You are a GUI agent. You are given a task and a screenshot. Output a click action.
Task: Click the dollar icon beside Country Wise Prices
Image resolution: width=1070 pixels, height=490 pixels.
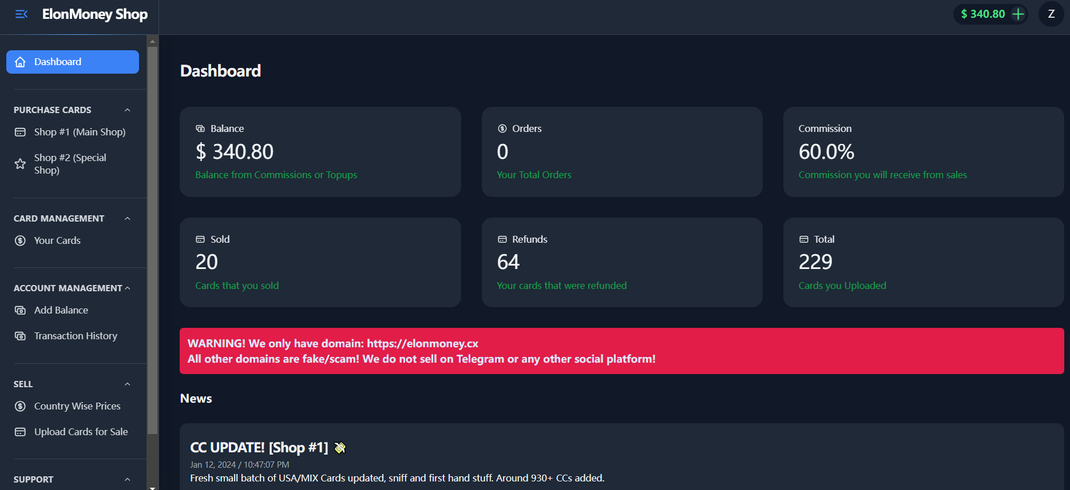pos(20,406)
